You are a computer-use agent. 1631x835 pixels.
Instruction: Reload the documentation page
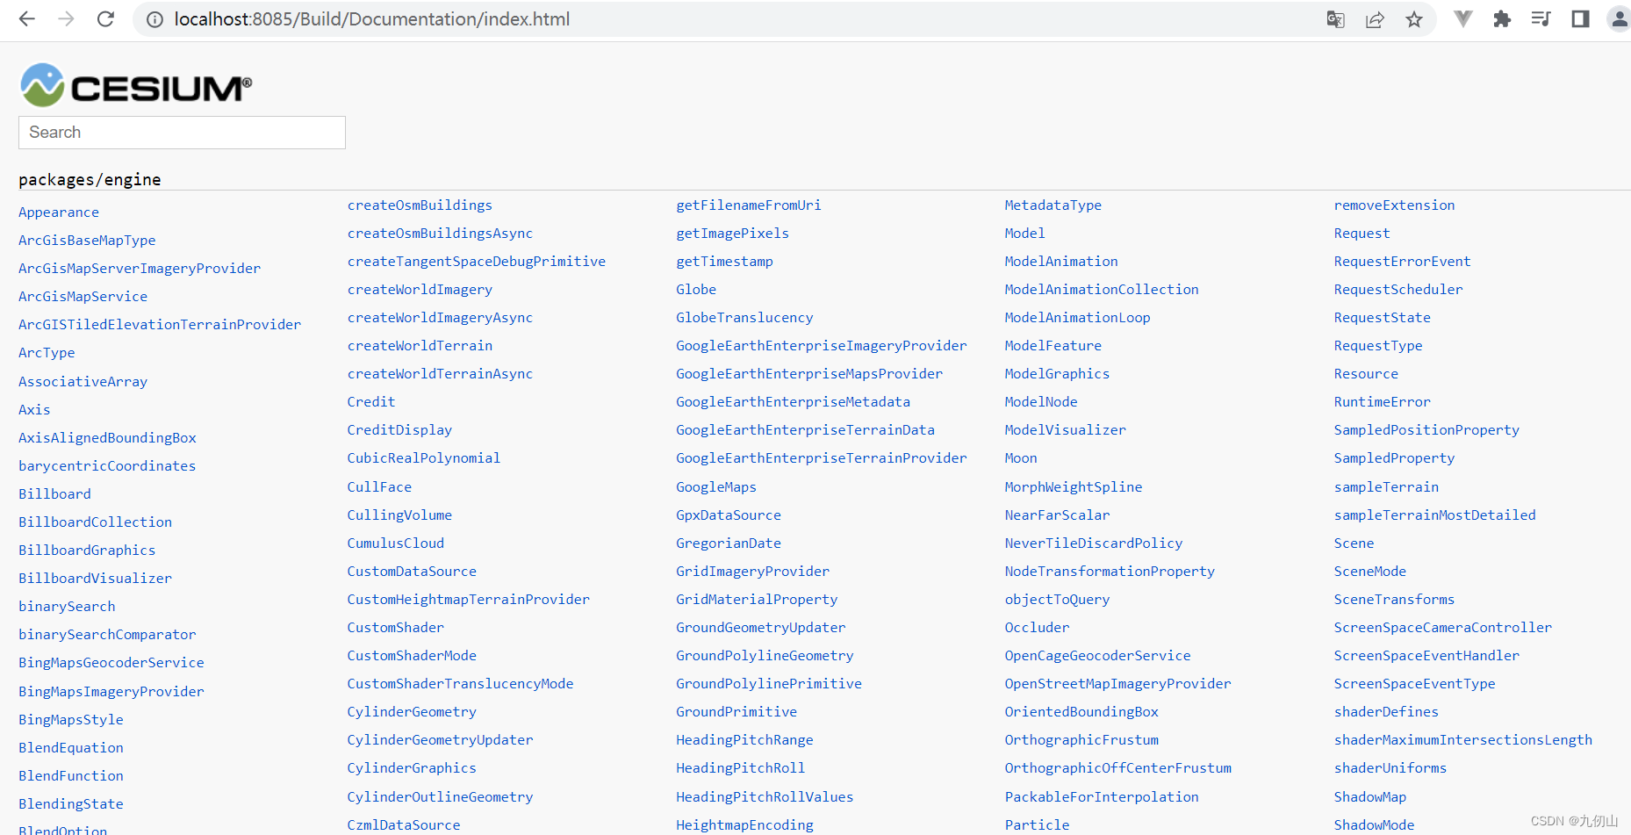(x=105, y=19)
